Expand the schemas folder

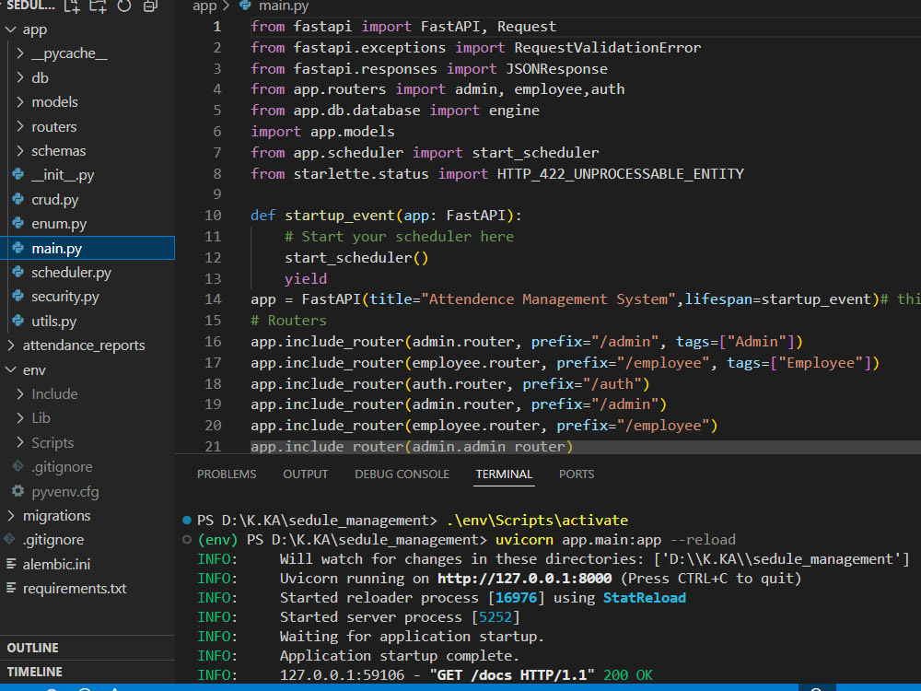click(x=20, y=150)
